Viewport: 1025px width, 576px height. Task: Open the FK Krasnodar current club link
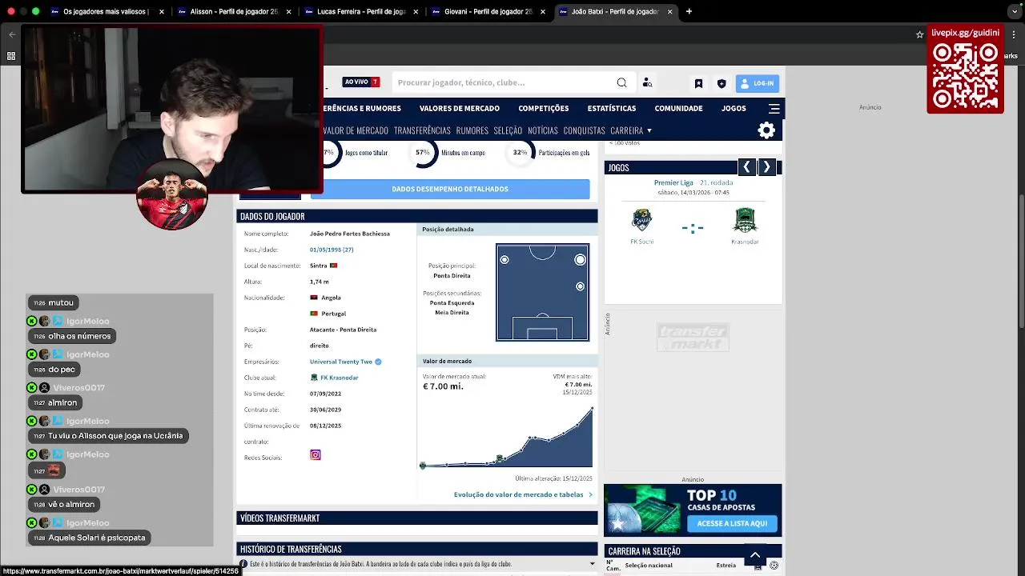coord(339,378)
